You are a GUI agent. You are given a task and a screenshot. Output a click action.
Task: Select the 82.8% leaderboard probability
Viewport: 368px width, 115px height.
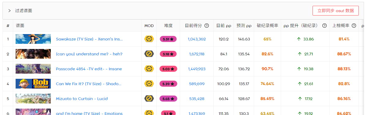click(x=344, y=84)
